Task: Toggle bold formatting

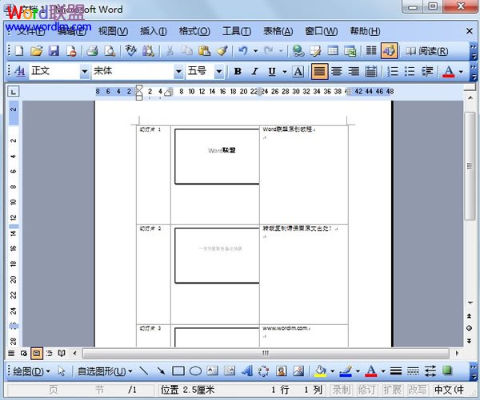Action: point(238,71)
